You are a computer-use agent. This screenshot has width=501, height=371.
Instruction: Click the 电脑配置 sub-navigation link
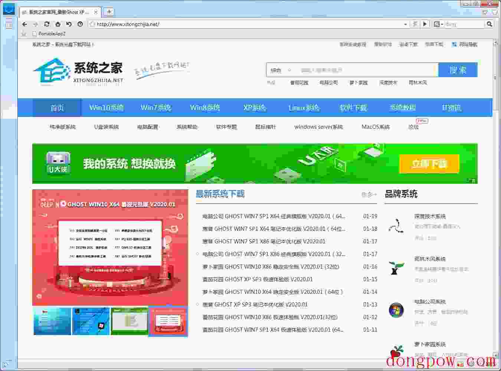(x=148, y=127)
